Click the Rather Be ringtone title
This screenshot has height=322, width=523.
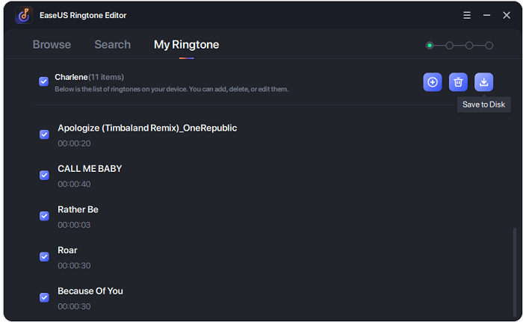pyautogui.click(x=78, y=209)
